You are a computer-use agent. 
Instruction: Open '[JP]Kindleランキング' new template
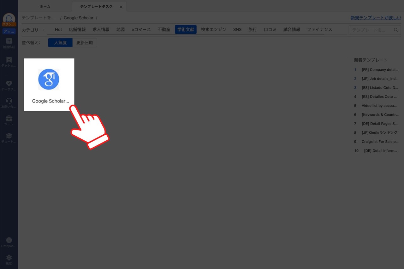point(380,132)
